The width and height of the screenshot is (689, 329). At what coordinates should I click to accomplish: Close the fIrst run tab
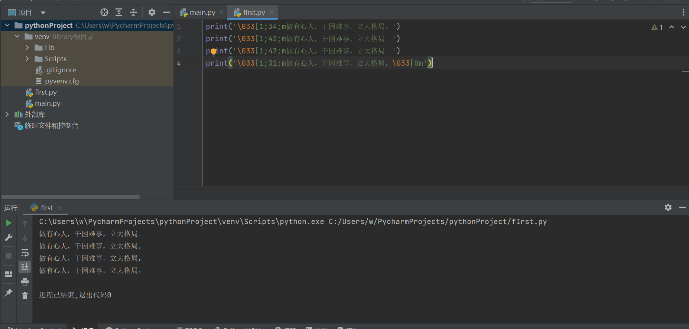coord(59,208)
